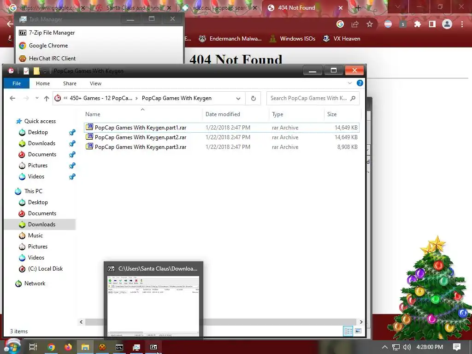
Task: Open Pictures under Quick access
Action: point(37,165)
